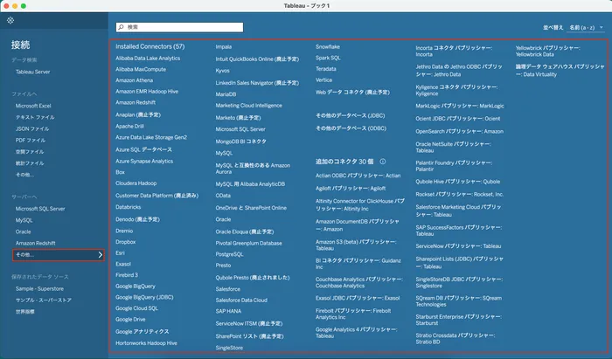Choose 統計ファイル in the sidebar
The height and width of the screenshot is (359, 612).
coord(30,163)
